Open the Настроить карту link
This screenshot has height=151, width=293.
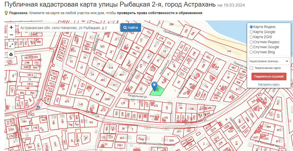point(269,84)
